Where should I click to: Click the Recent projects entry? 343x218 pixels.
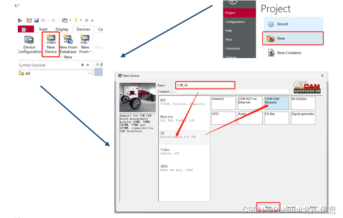coord(294,24)
